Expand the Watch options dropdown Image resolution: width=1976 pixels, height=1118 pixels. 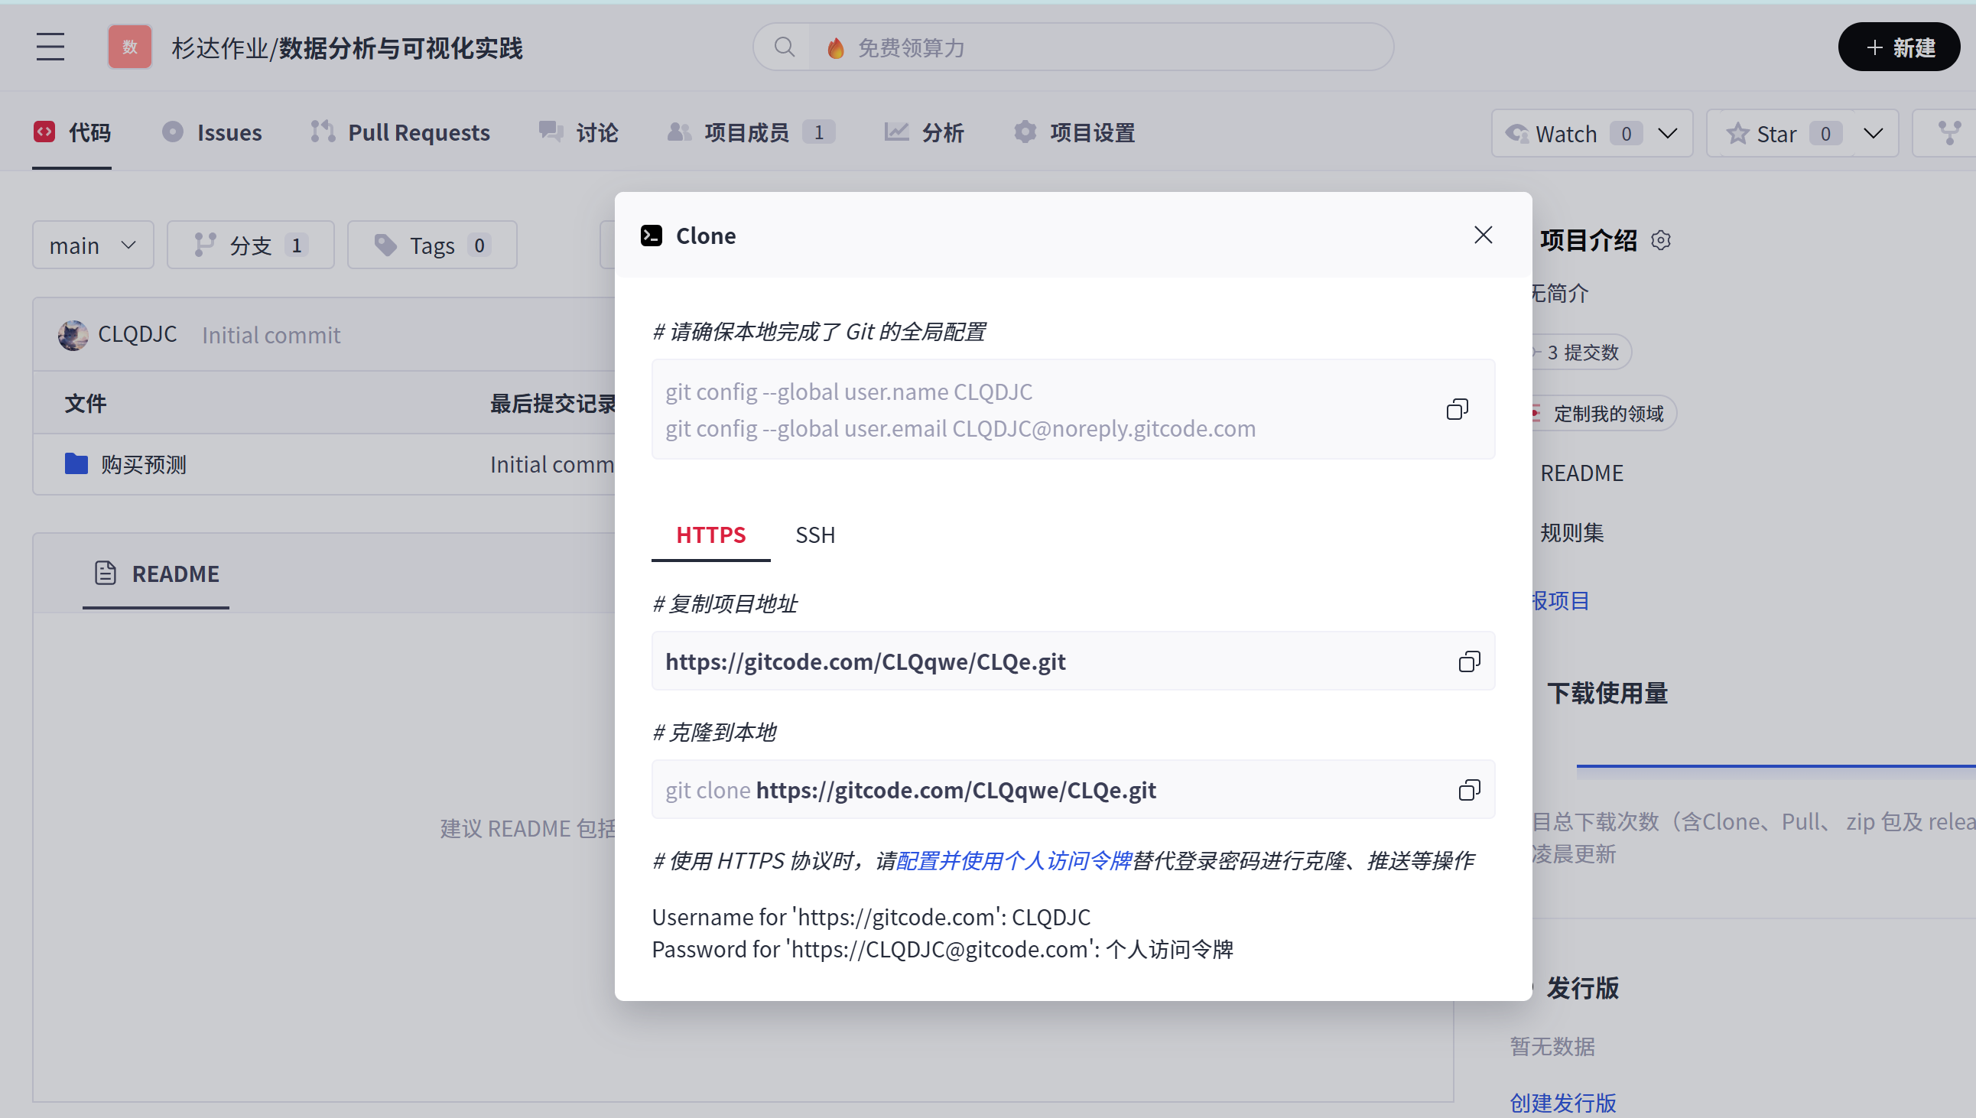[x=1667, y=134]
